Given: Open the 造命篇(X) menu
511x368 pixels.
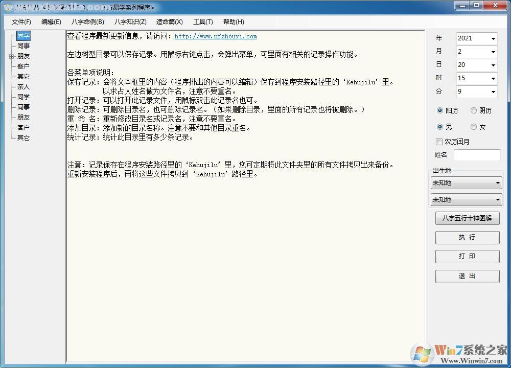Looking at the screenshot, I should pyautogui.click(x=170, y=22).
